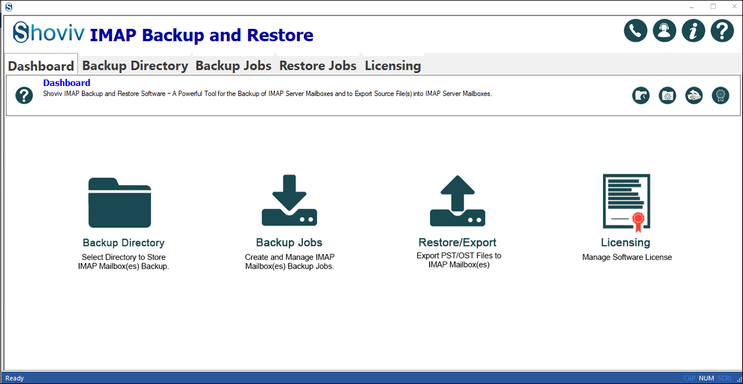Click the folder with gear icon
743x384 pixels.
point(667,95)
